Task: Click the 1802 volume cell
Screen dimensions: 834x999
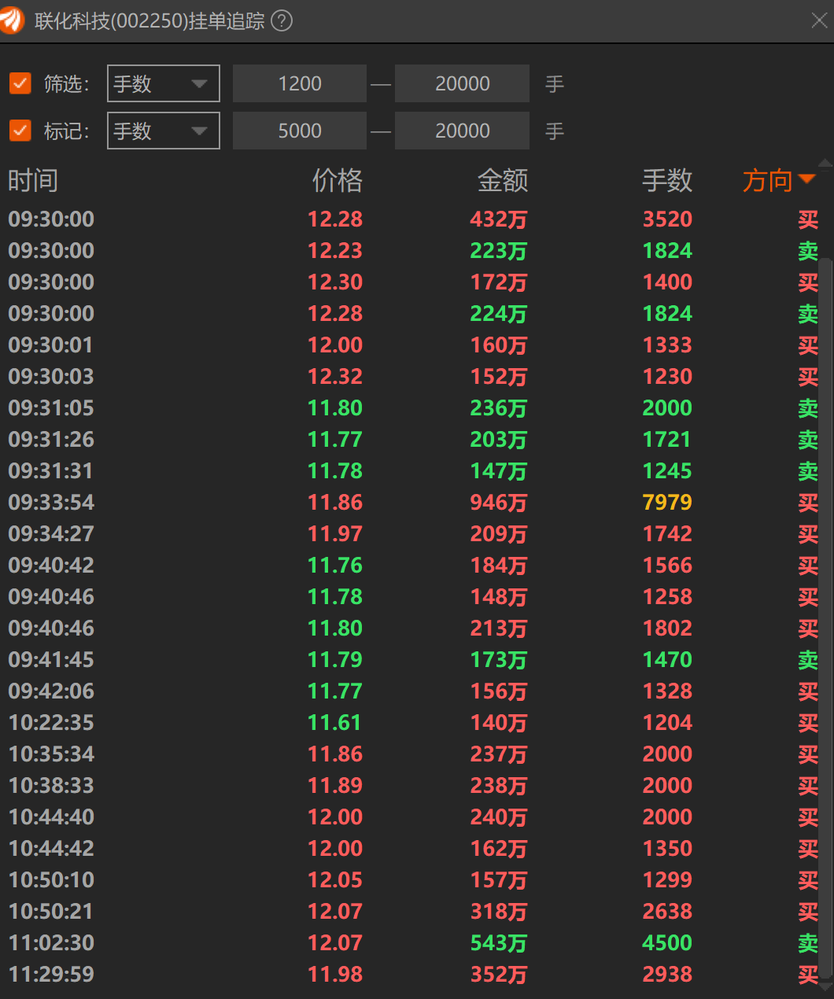Action: pos(667,628)
